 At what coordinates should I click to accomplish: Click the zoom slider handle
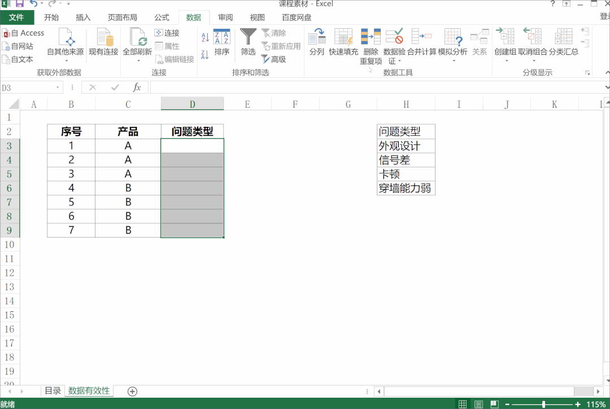tap(543, 404)
